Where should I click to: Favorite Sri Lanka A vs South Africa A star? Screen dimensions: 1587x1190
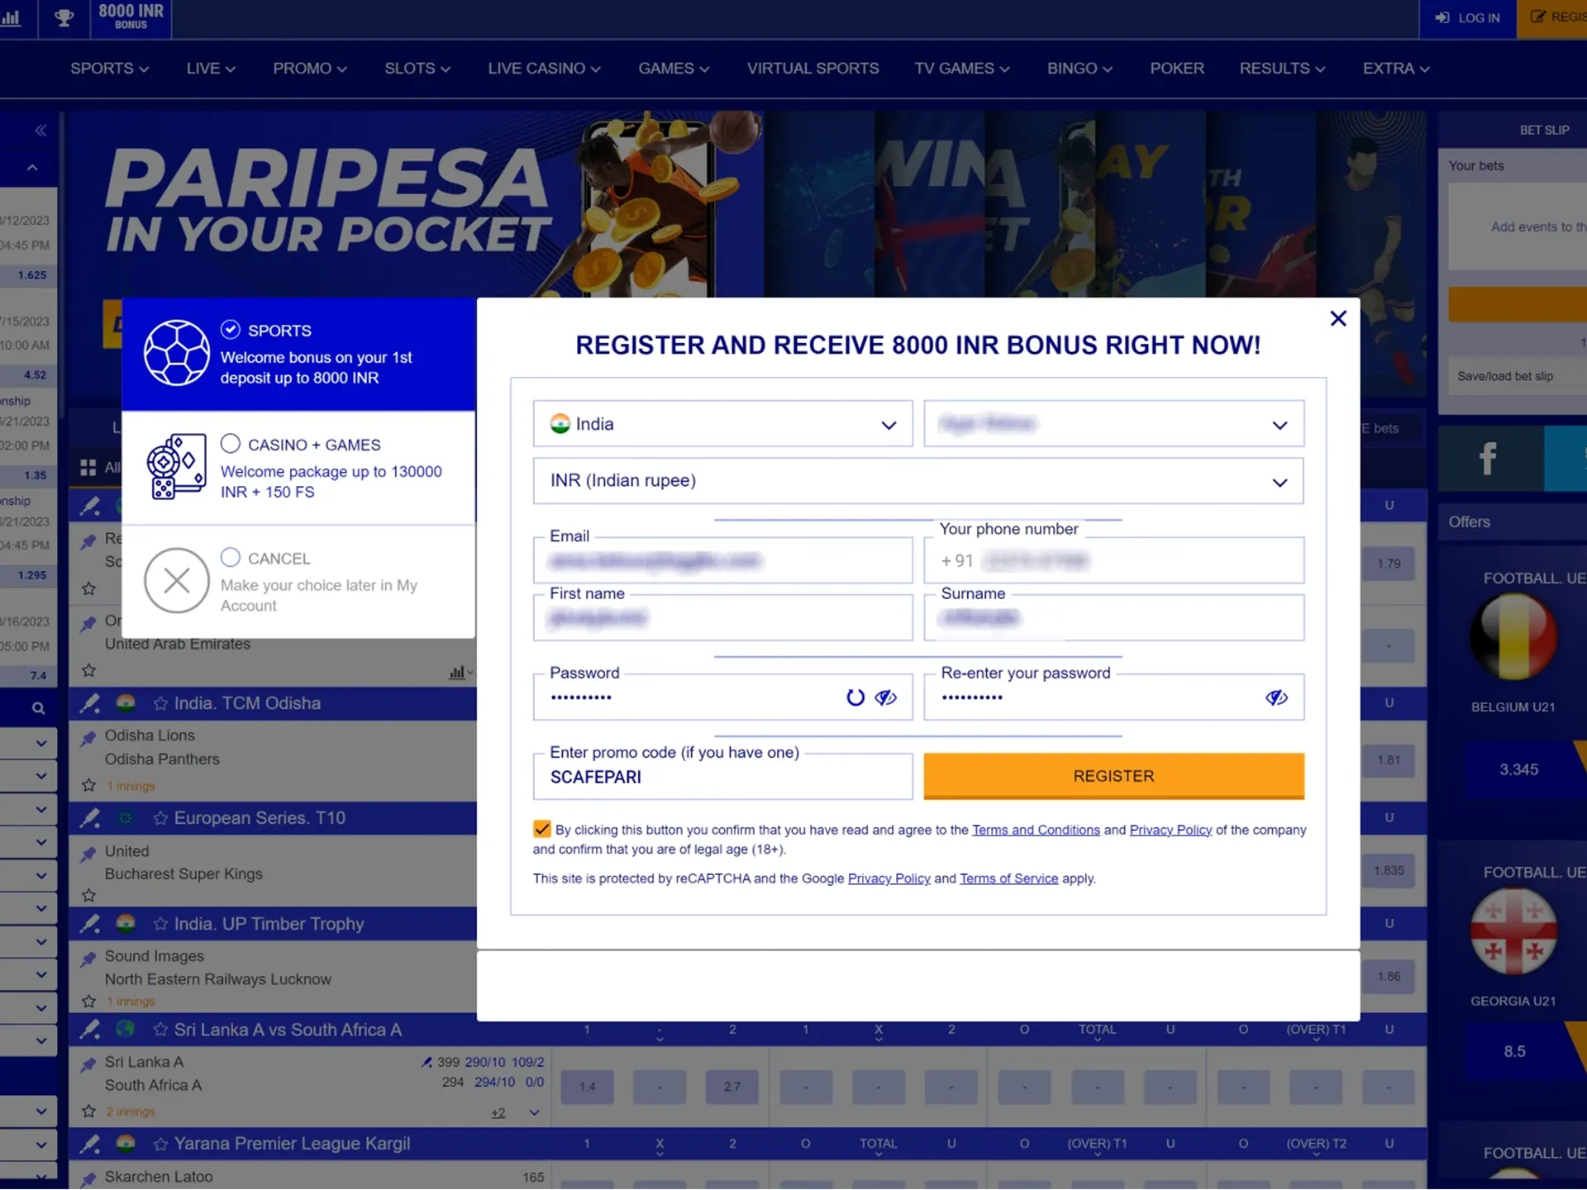tap(160, 1030)
